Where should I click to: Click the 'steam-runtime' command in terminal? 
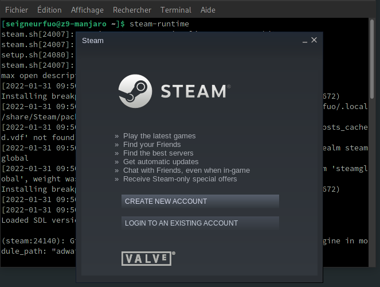point(159,24)
